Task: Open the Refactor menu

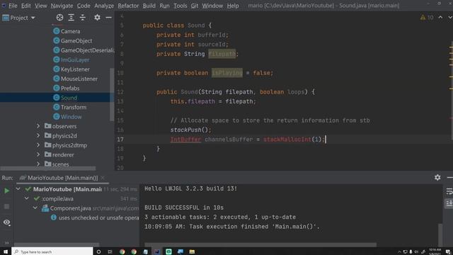Action: coord(128,6)
